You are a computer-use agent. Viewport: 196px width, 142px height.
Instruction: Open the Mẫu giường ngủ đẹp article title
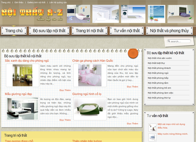coord(18,94)
